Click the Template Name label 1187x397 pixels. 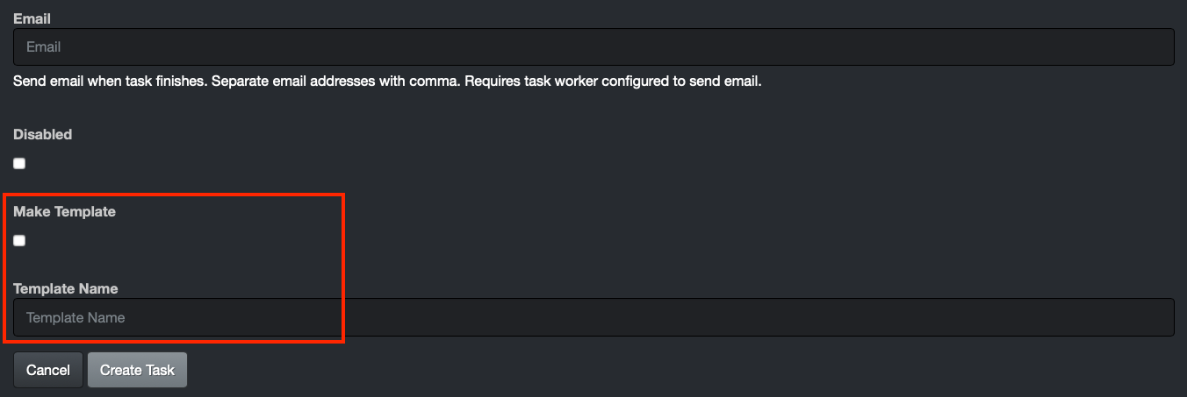(65, 288)
